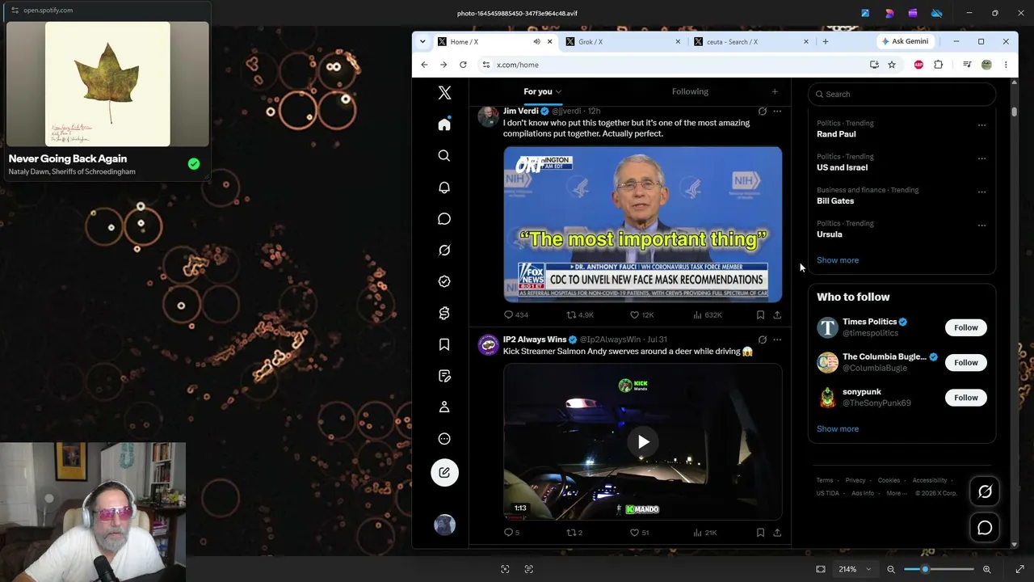Image resolution: width=1034 pixels, height=582 pixels.
Task: Zoom in on the photo viewer
Action: point(986,569)
